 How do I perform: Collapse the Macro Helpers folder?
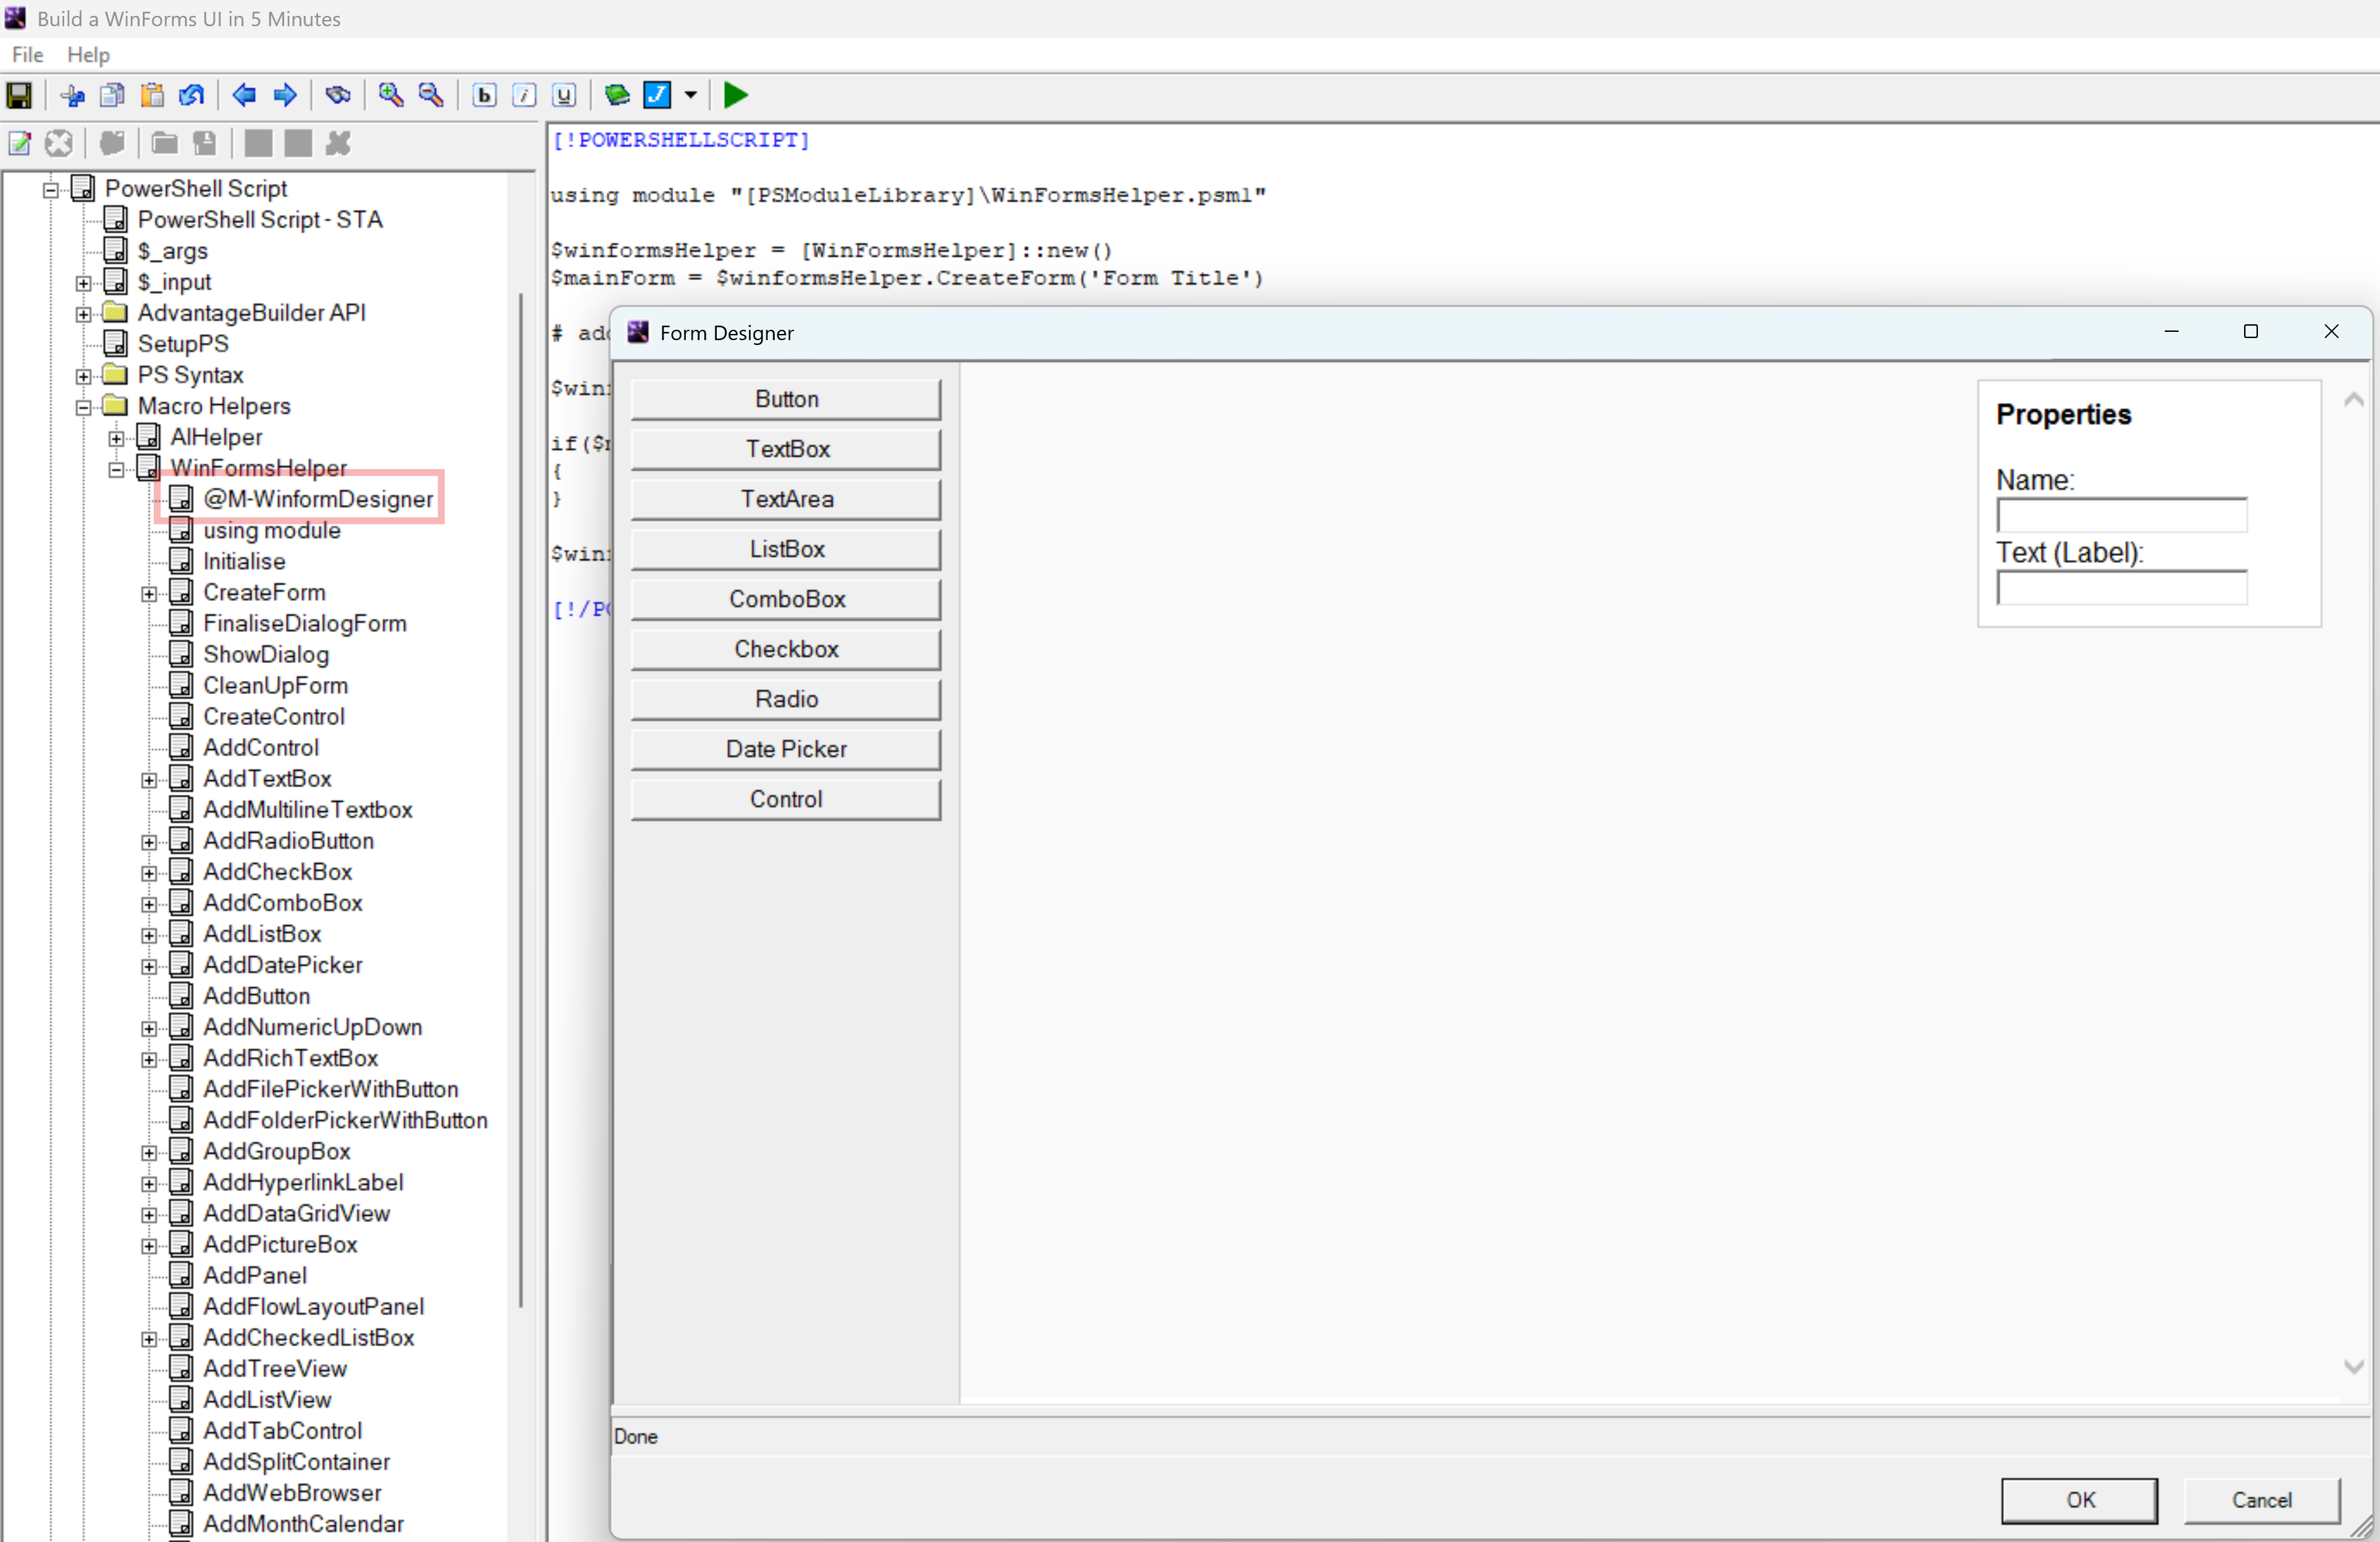84,407
